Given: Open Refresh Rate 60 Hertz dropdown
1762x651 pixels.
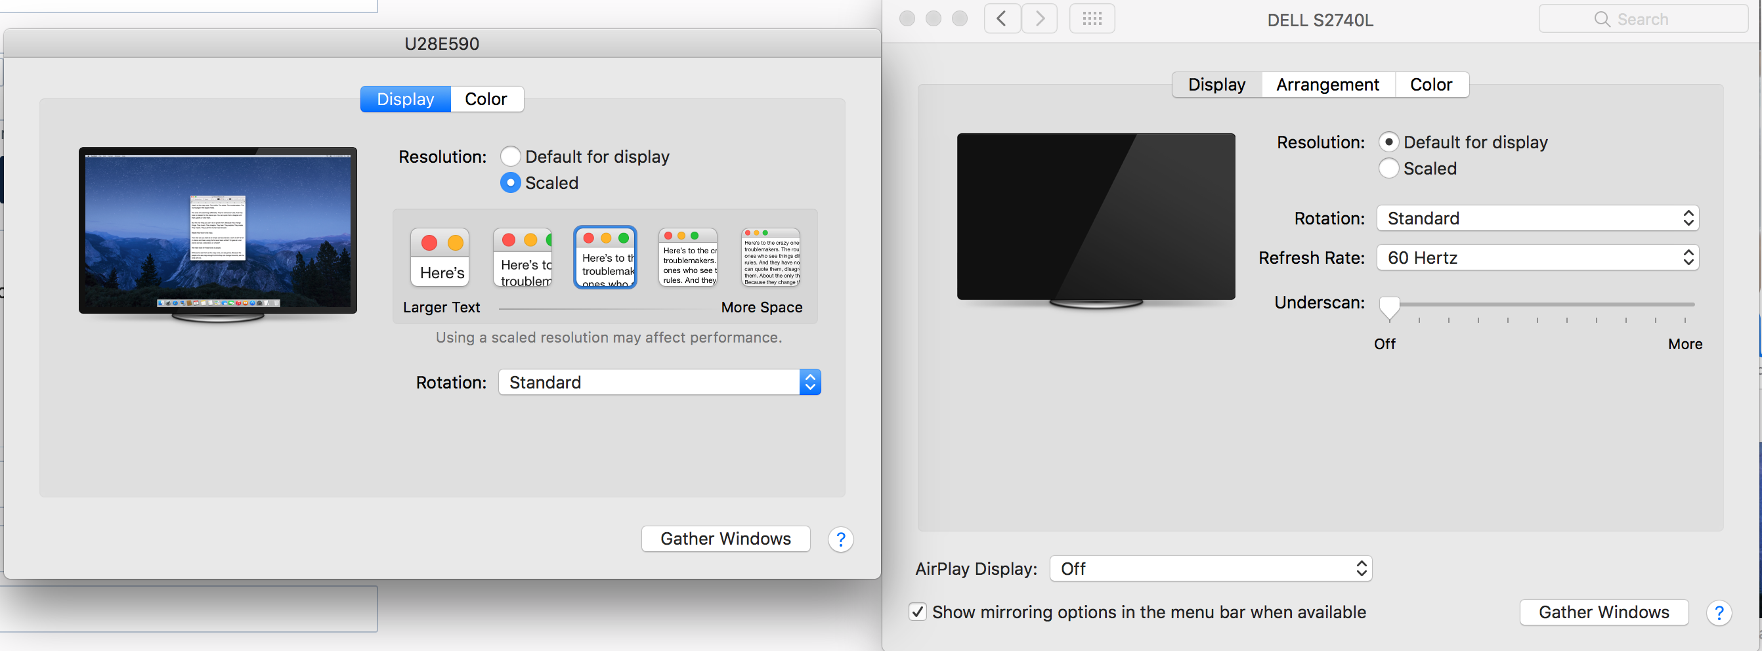Looking at the screenshot, I should point(1537,258).
